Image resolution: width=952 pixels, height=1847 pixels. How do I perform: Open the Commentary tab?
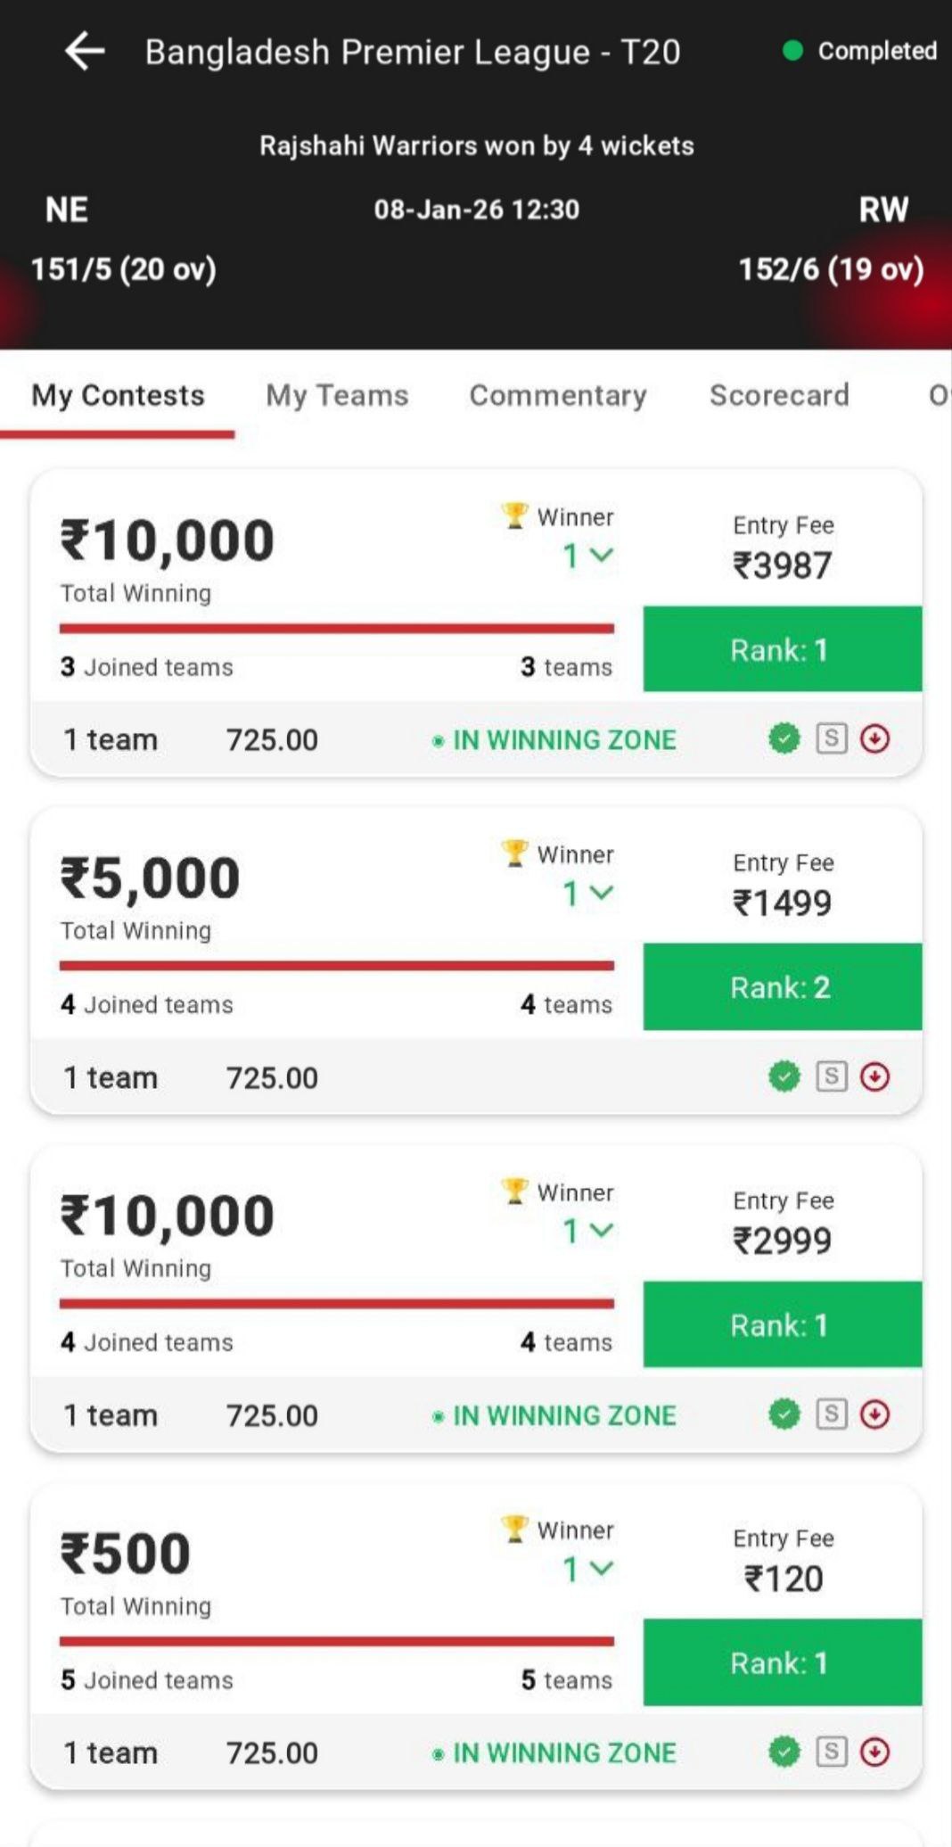pyautogui.click(x=558, y=395)
